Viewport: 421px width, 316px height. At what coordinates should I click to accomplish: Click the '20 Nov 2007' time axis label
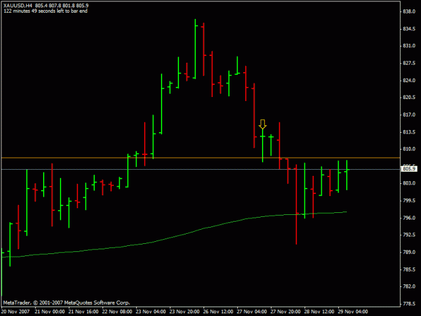15,311
